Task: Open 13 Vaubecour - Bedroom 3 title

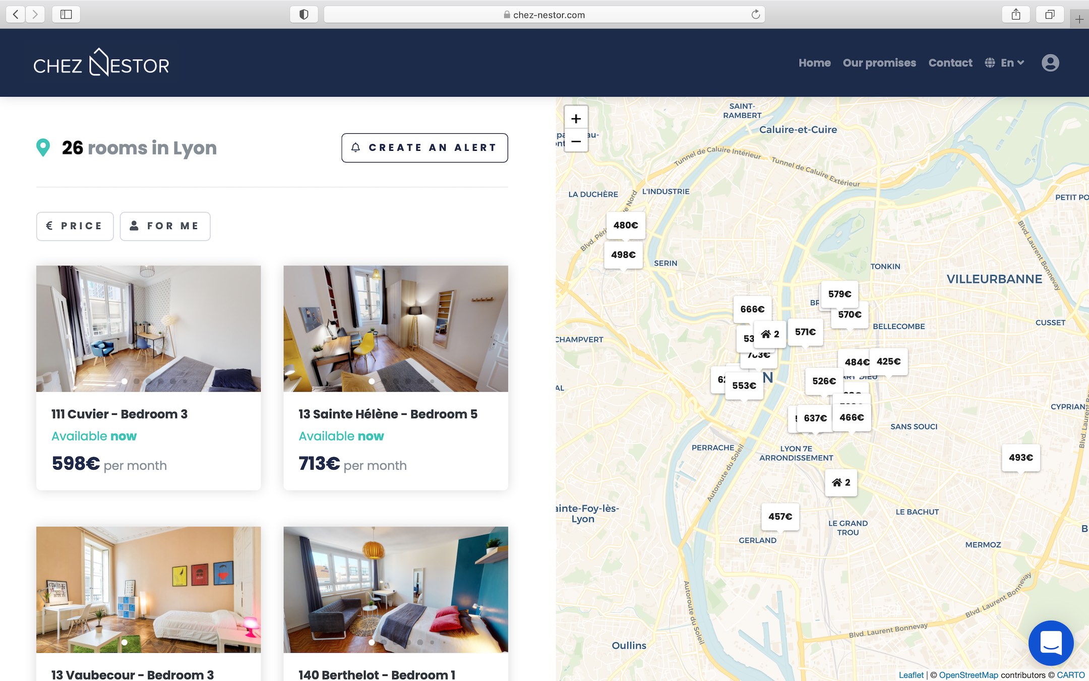Action: (x=133, y=674)
